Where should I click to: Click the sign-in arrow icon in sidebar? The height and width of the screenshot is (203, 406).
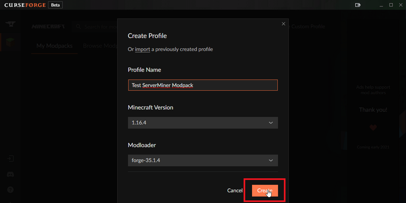pos(10,158)
